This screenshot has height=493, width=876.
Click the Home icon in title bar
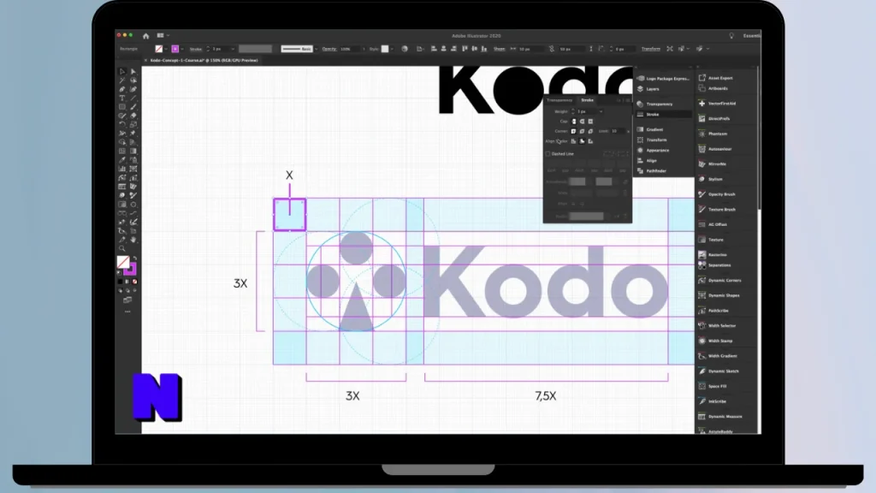pyautogui.click(x=145, y=36)
